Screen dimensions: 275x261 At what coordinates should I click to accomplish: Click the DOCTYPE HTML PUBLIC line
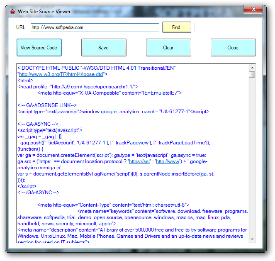coord(97,68)
